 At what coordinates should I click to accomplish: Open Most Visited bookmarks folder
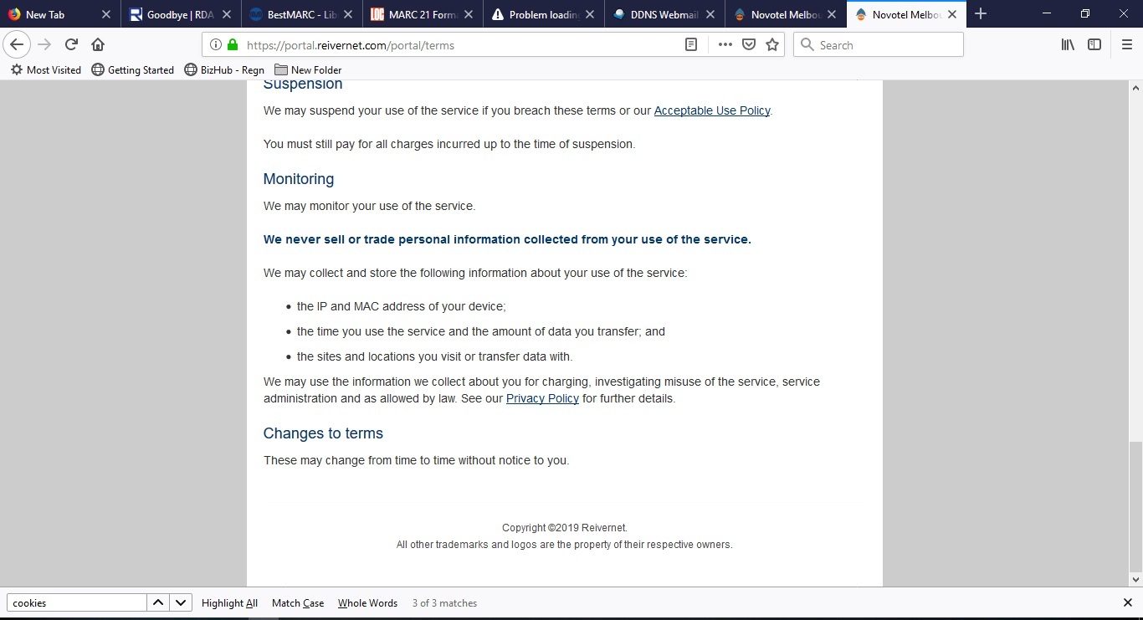46,69
